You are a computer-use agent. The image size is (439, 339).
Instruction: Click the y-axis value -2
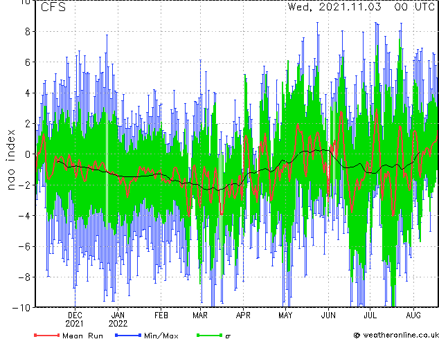(x=24, y=185)
